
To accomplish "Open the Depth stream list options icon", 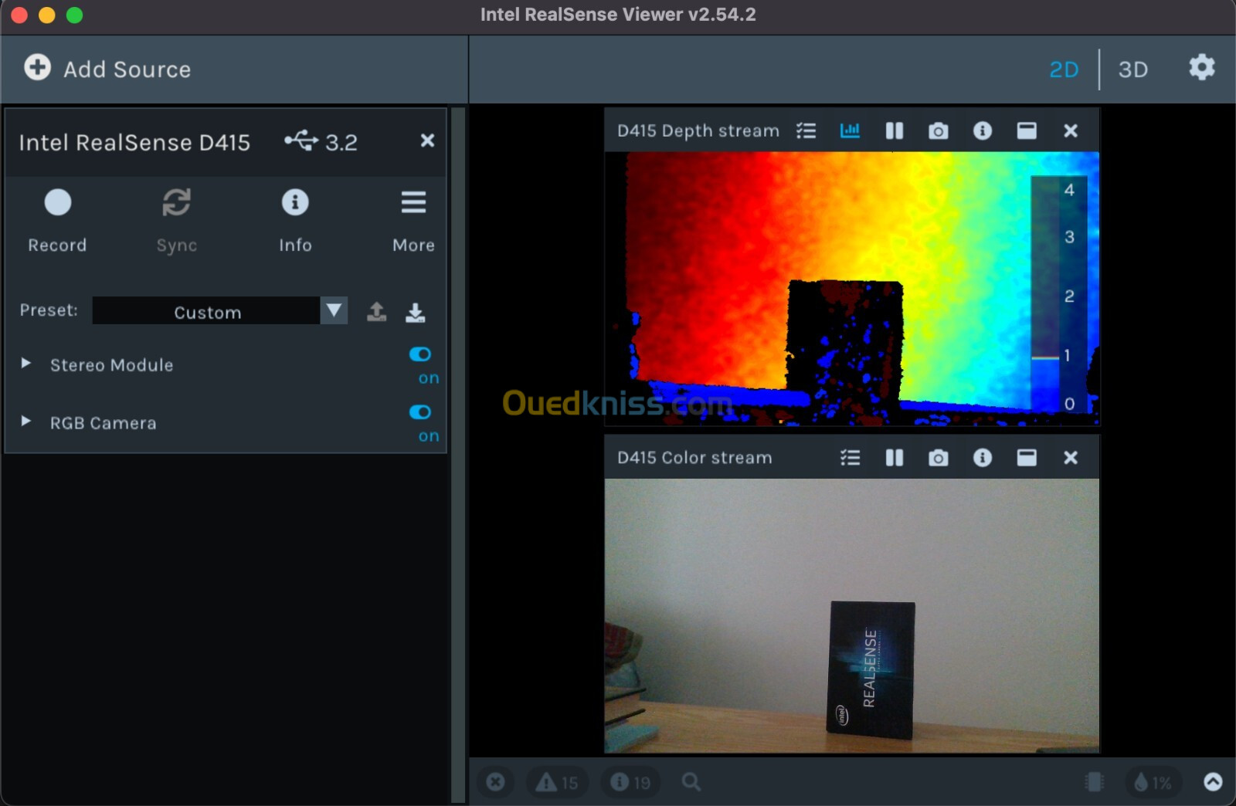I will (x=806, y=130).
